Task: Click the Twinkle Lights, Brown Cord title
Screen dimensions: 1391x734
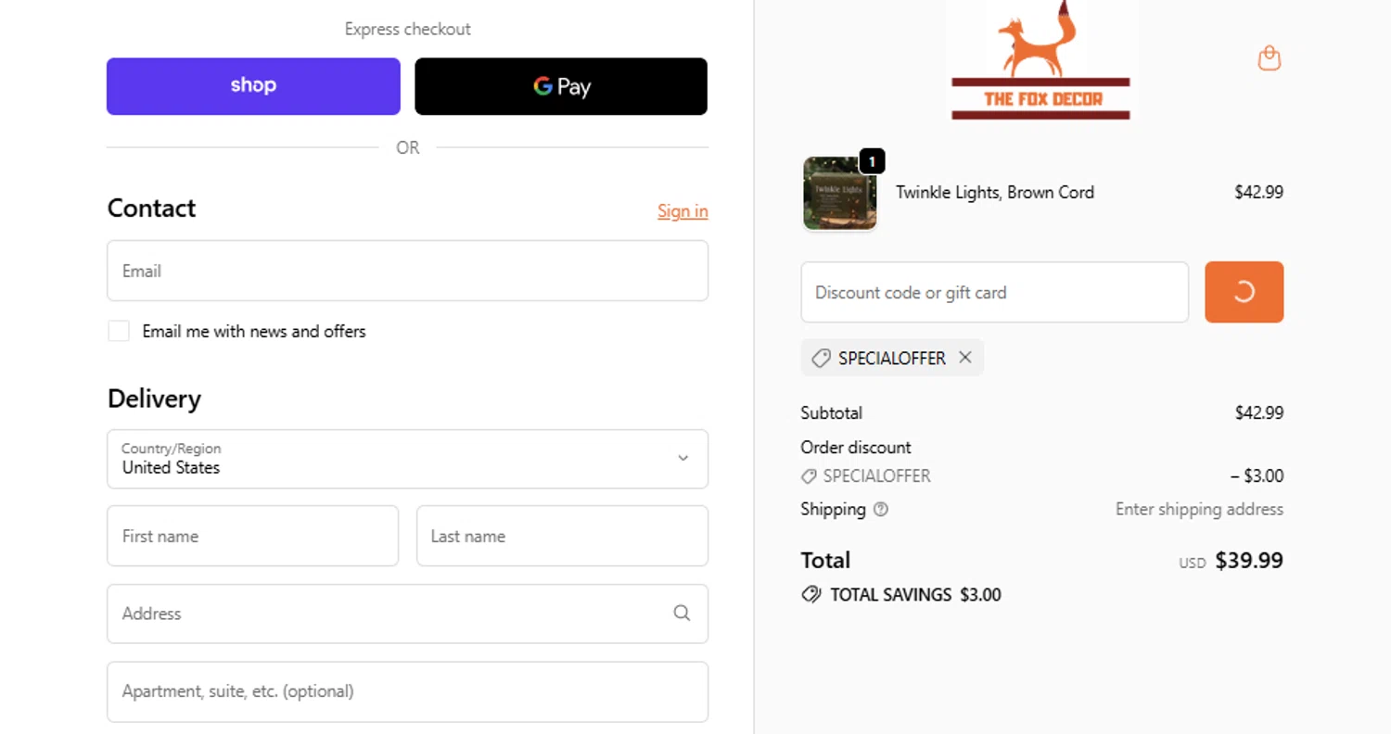Action: 994,192
